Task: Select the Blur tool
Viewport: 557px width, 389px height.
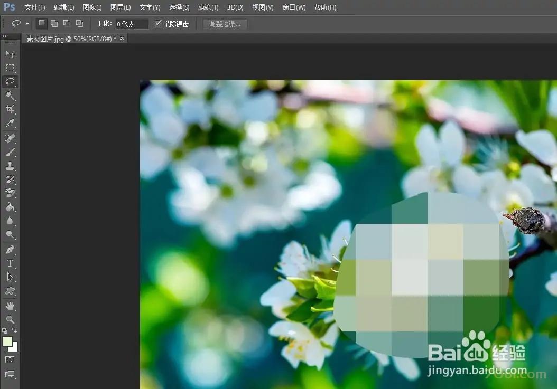Action: 10,221
